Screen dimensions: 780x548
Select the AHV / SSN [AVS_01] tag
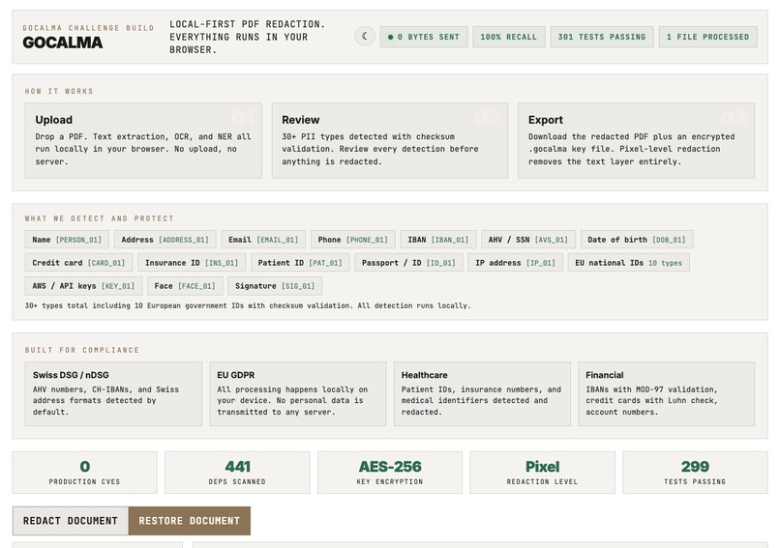click(528, 240)
